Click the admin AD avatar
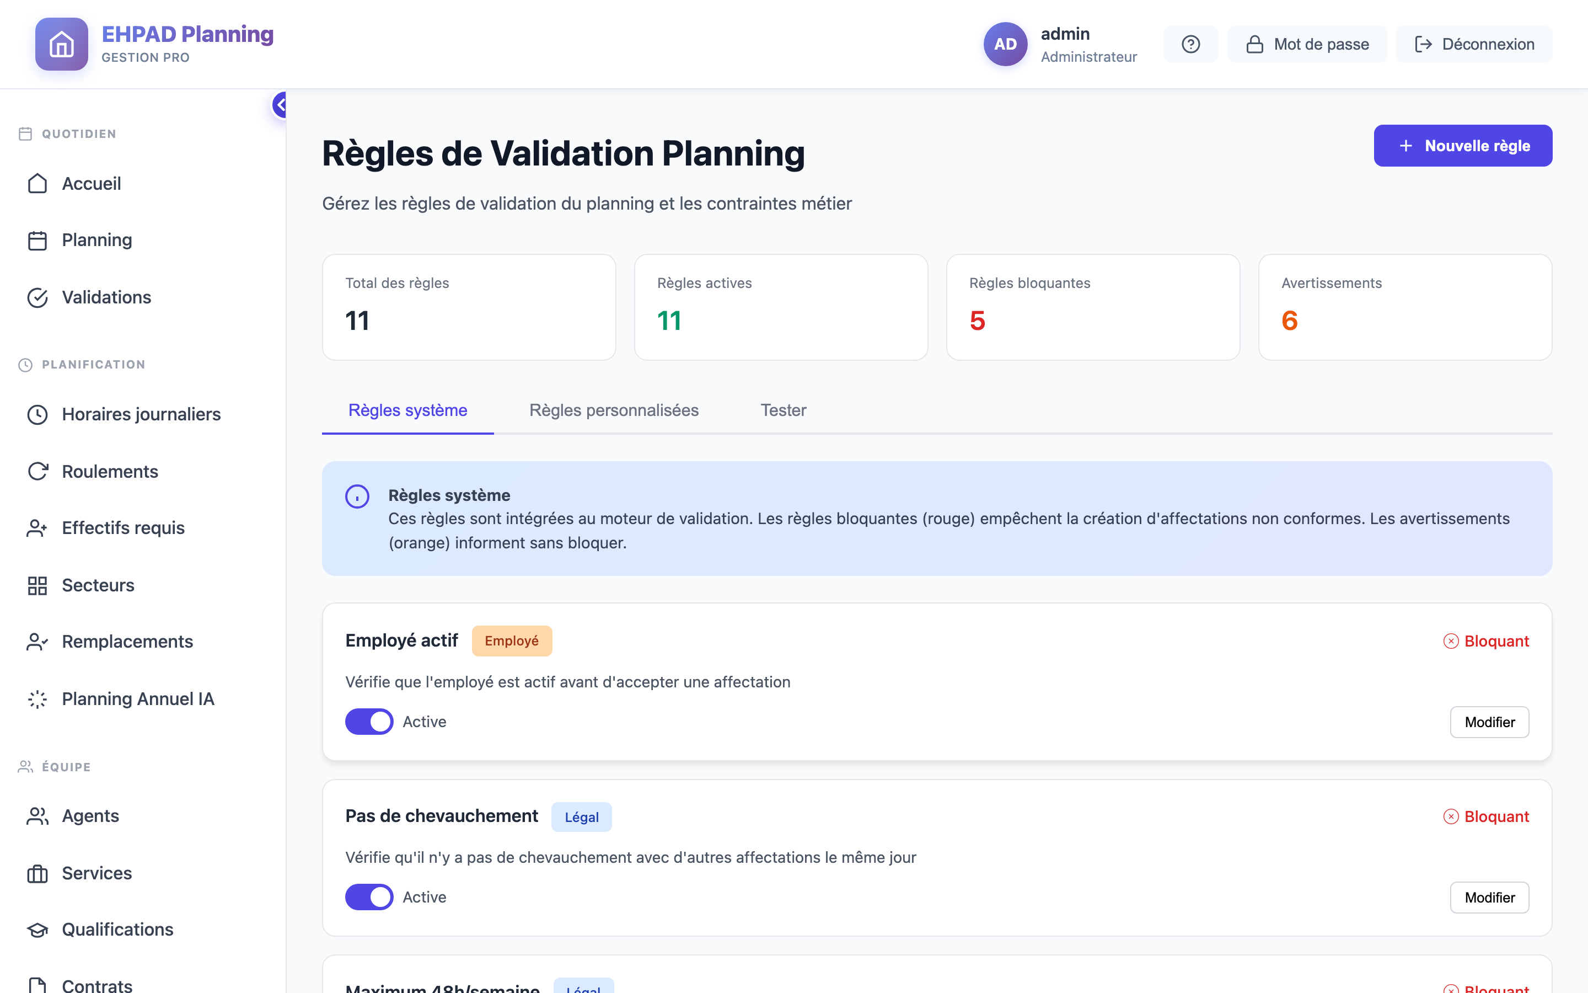This screenshot has width=1588, height=993. coord(1005,44)
